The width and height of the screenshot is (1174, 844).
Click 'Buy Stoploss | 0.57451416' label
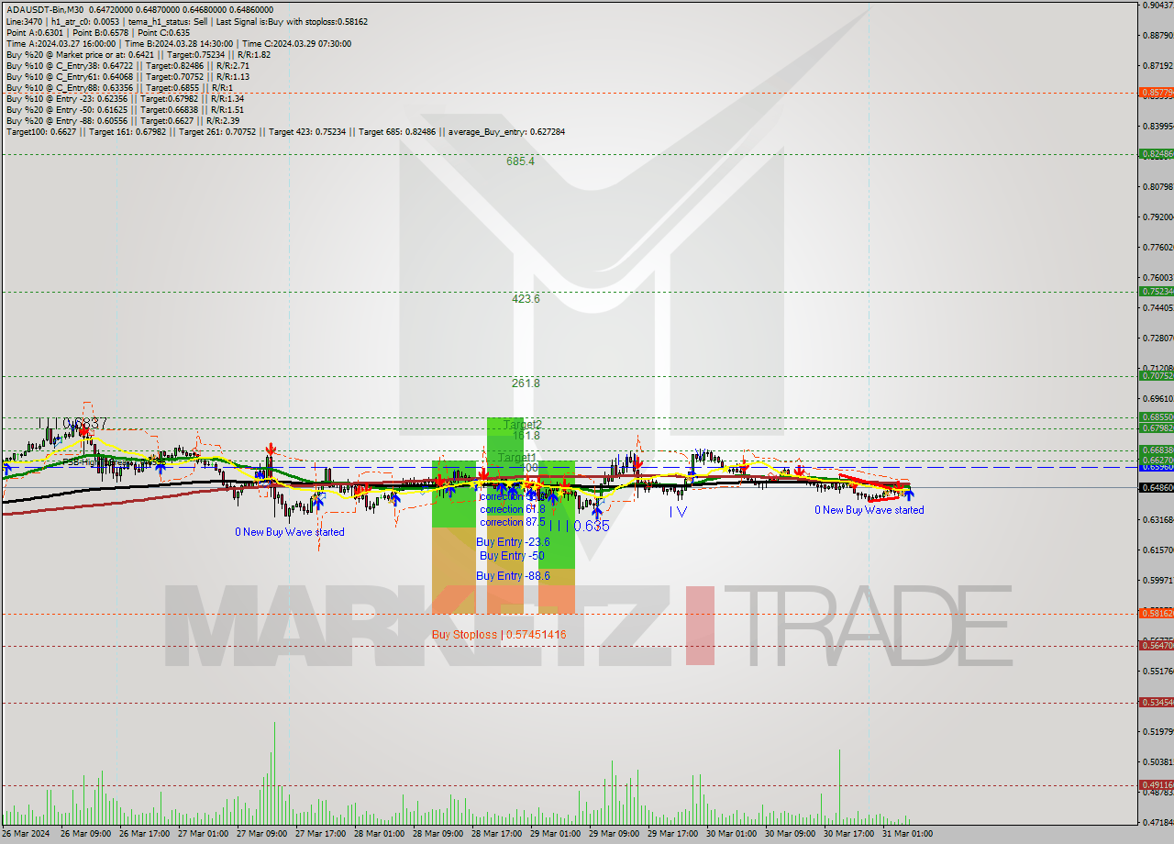[x=499, y=634]
